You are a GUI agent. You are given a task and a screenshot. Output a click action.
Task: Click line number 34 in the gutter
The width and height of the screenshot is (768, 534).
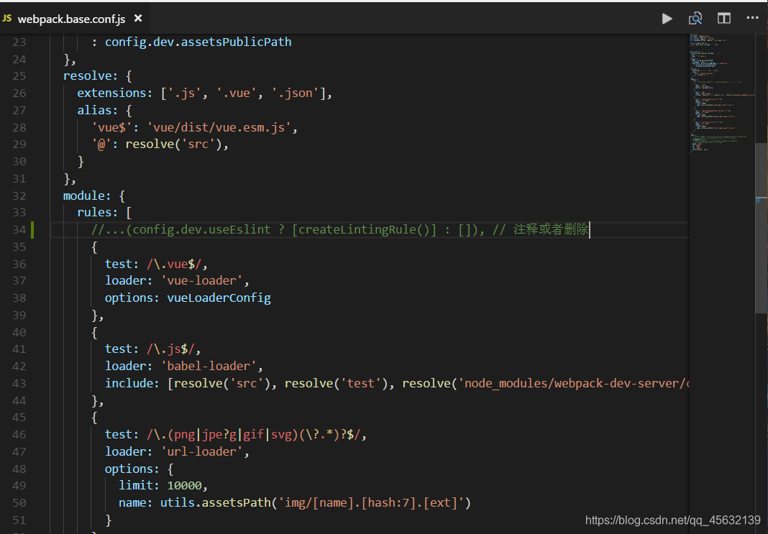[19, 229]
